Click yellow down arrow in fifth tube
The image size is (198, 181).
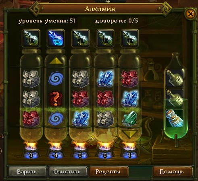(x=130, y=134)
